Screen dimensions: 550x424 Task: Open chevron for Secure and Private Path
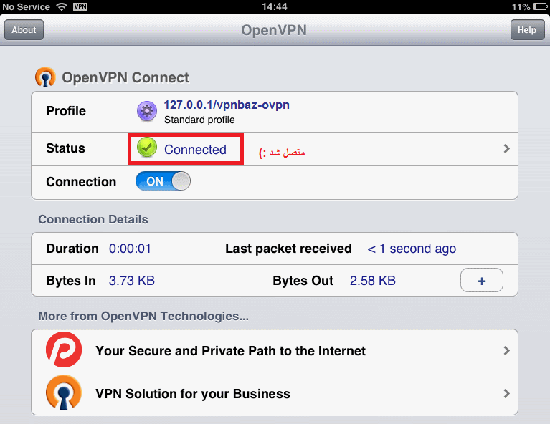pos(506,350)
